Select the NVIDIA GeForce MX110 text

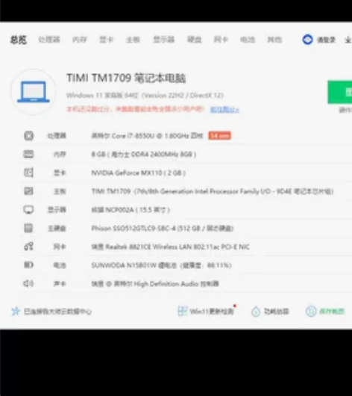click(139, 173)
